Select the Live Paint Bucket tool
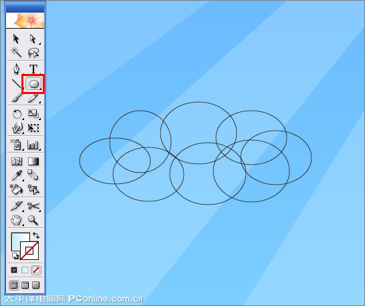 pyautogui.click(x=16, y=189)
